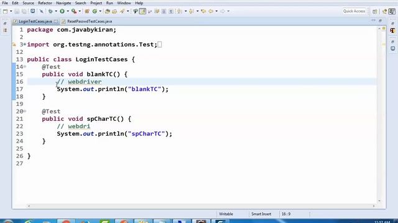
Task: Click the Forward navigation arrow icon
Action: click(223, 11)
